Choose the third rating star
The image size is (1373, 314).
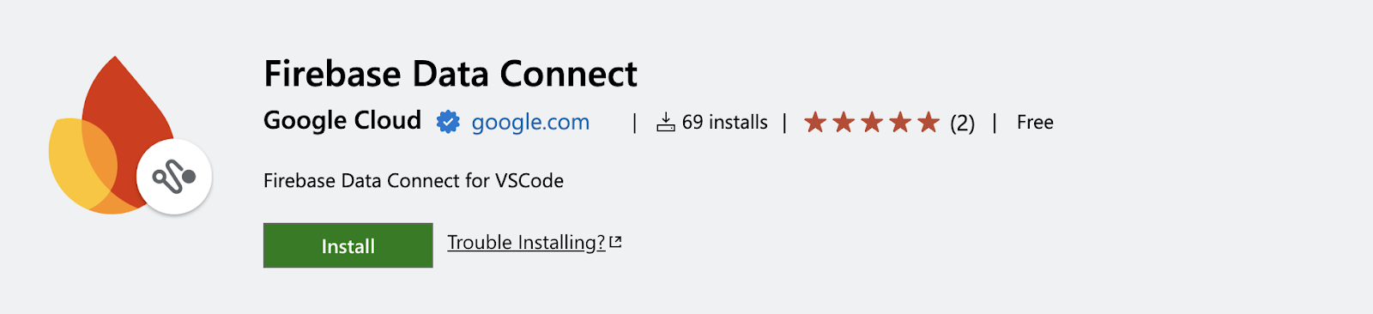tap(872, 123)
